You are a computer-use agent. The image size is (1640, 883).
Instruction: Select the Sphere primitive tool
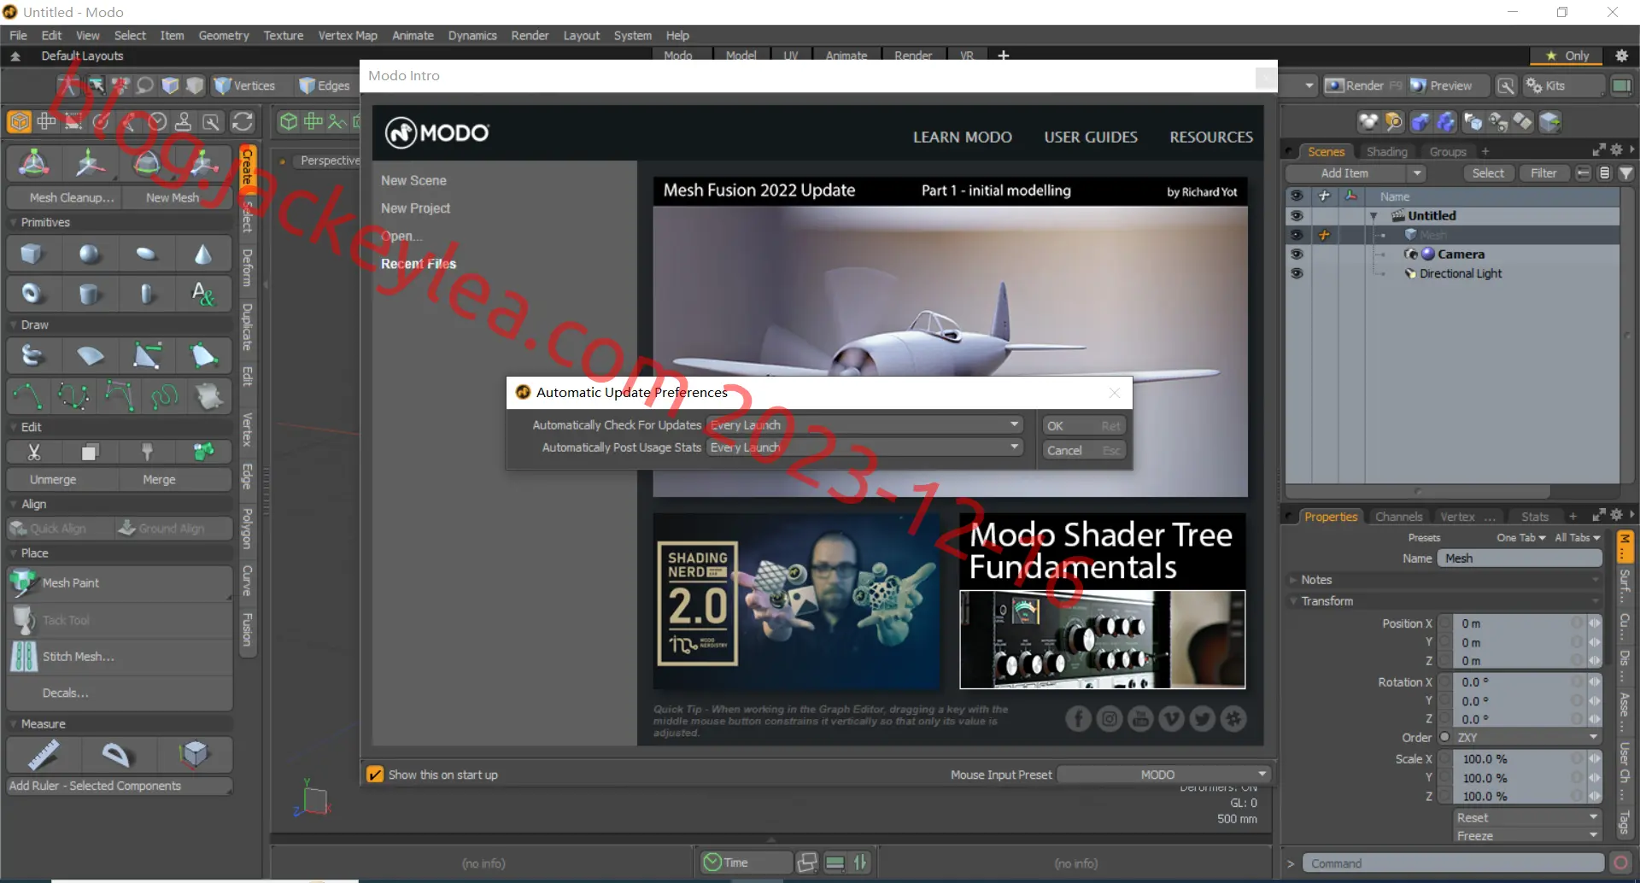(89, 254)
